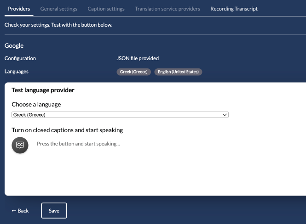Click the Greek (Greece) language tag
The width and height of the screenshot is (306, 224).
point(133,72)
